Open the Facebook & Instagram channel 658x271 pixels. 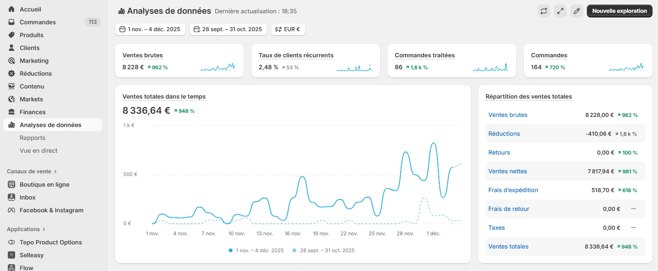(x=51, y=210)
